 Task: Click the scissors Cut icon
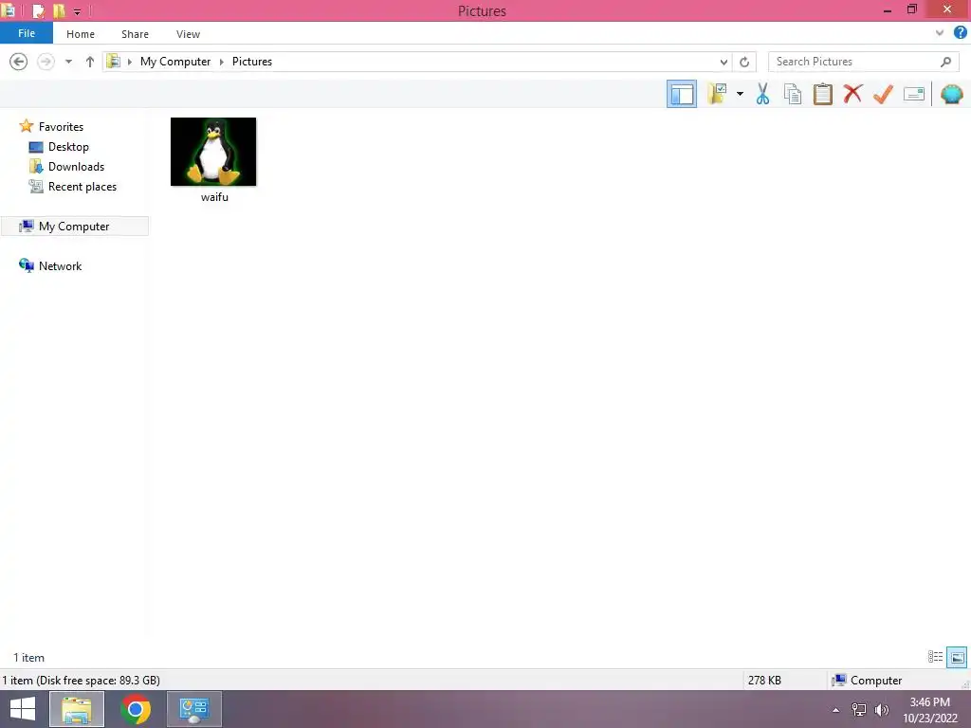(x=762, y=94)
